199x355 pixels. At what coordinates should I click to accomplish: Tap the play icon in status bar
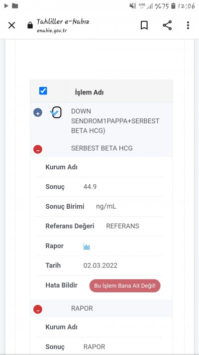[x=6, y=6]
